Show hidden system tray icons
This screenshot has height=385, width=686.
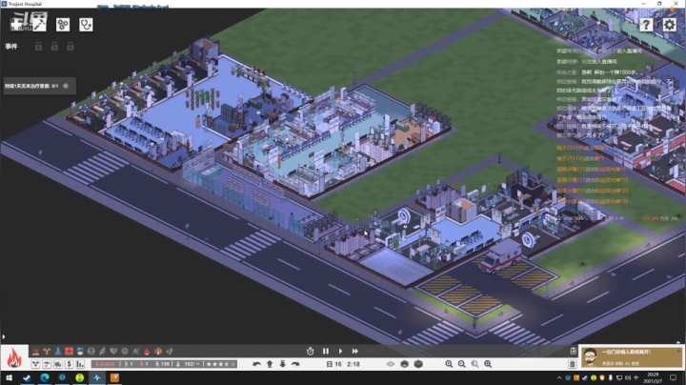pyautogui.click(x=559, y=377)
